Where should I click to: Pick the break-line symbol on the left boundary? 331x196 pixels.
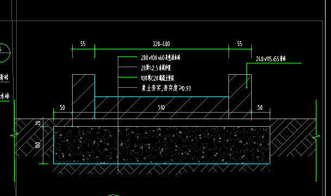click(x=15, y=134)
